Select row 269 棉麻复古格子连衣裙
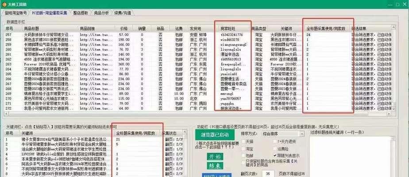Screen dimensions: 409x177 [x=198, y=93]
